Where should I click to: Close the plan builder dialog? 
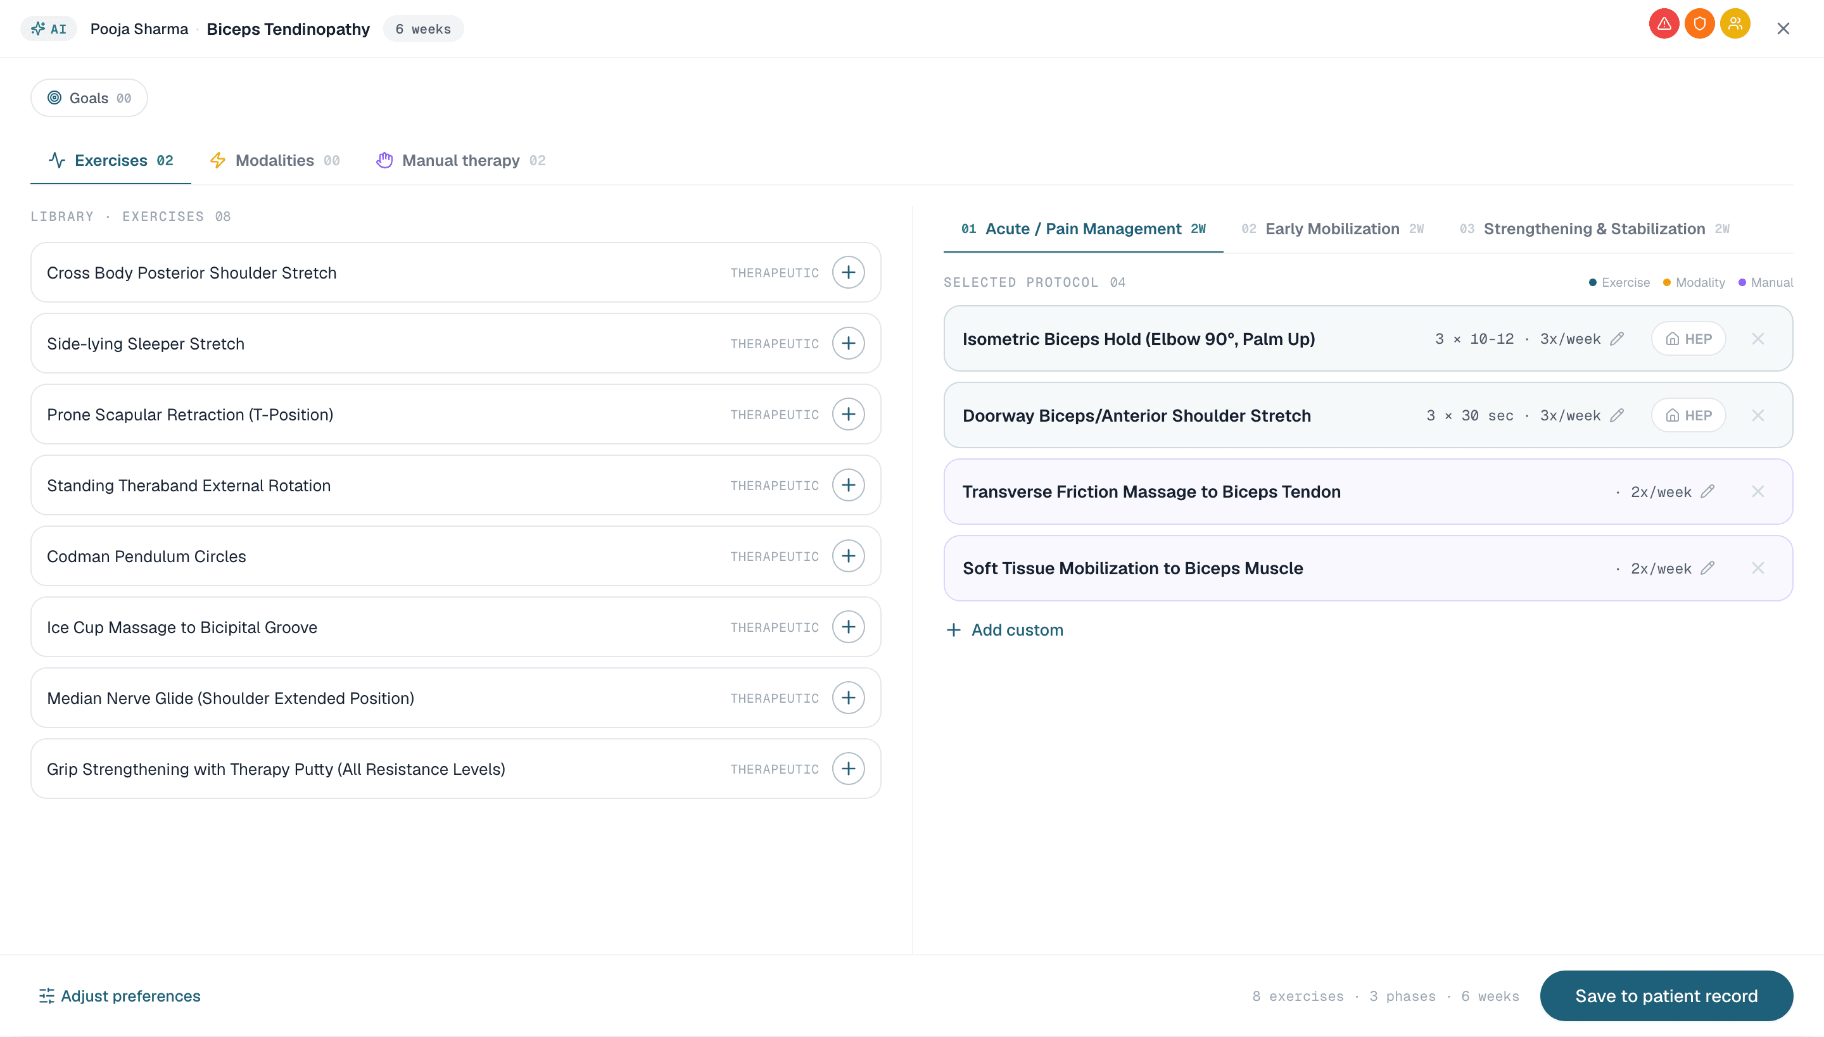pyautogui.click(x=1783, y=28)
